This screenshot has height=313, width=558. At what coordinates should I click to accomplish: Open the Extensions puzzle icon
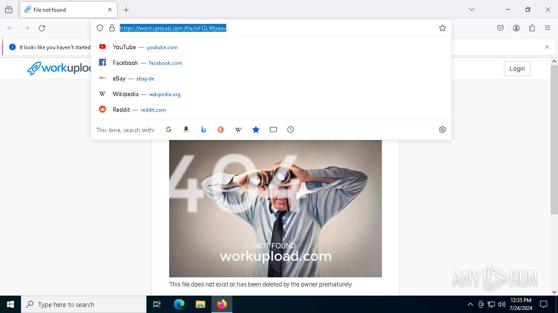tap(532, 28)
